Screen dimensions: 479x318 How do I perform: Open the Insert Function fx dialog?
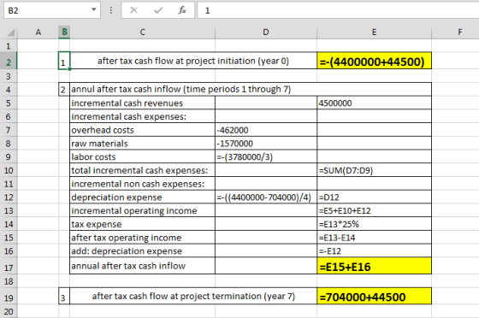[182, 10]
